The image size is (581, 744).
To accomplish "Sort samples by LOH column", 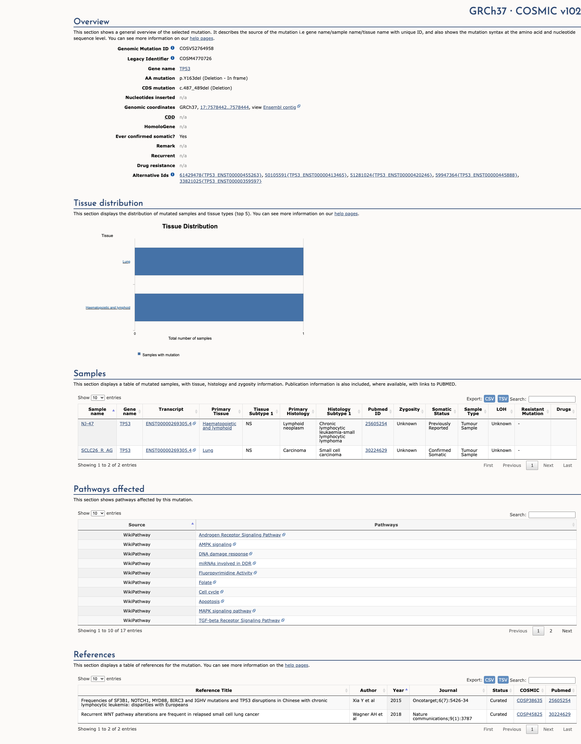I will [501, 411].
